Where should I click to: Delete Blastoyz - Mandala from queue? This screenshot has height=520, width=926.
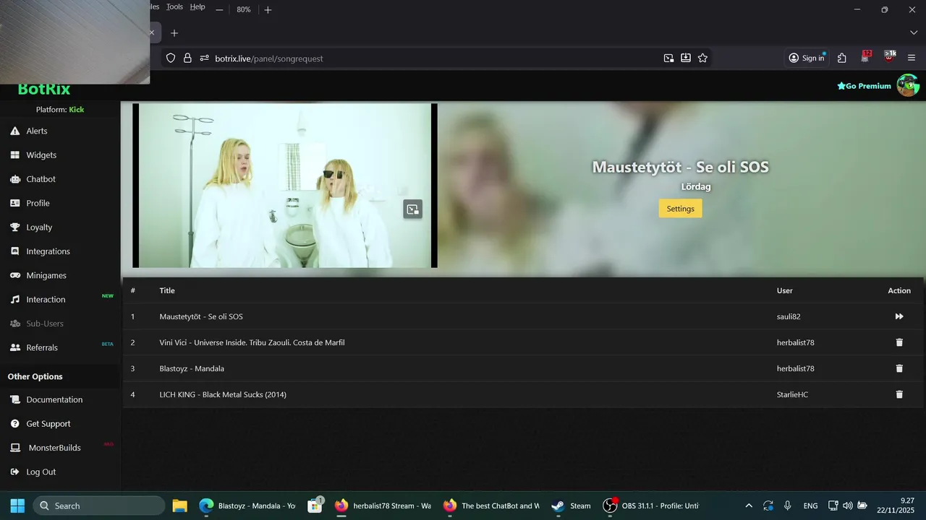(x=899, y=368)
